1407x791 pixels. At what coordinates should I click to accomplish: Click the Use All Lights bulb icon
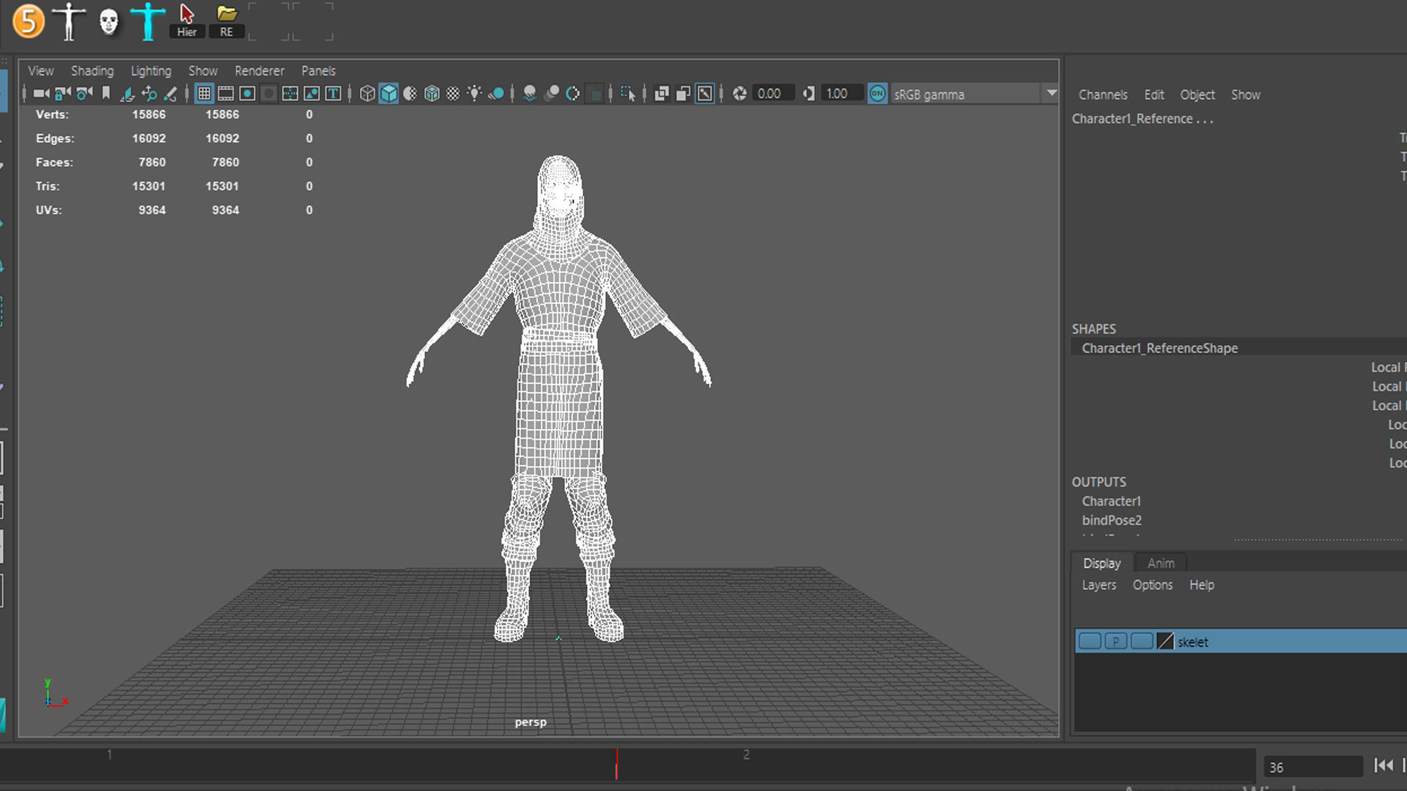click(x=475, y=94)
